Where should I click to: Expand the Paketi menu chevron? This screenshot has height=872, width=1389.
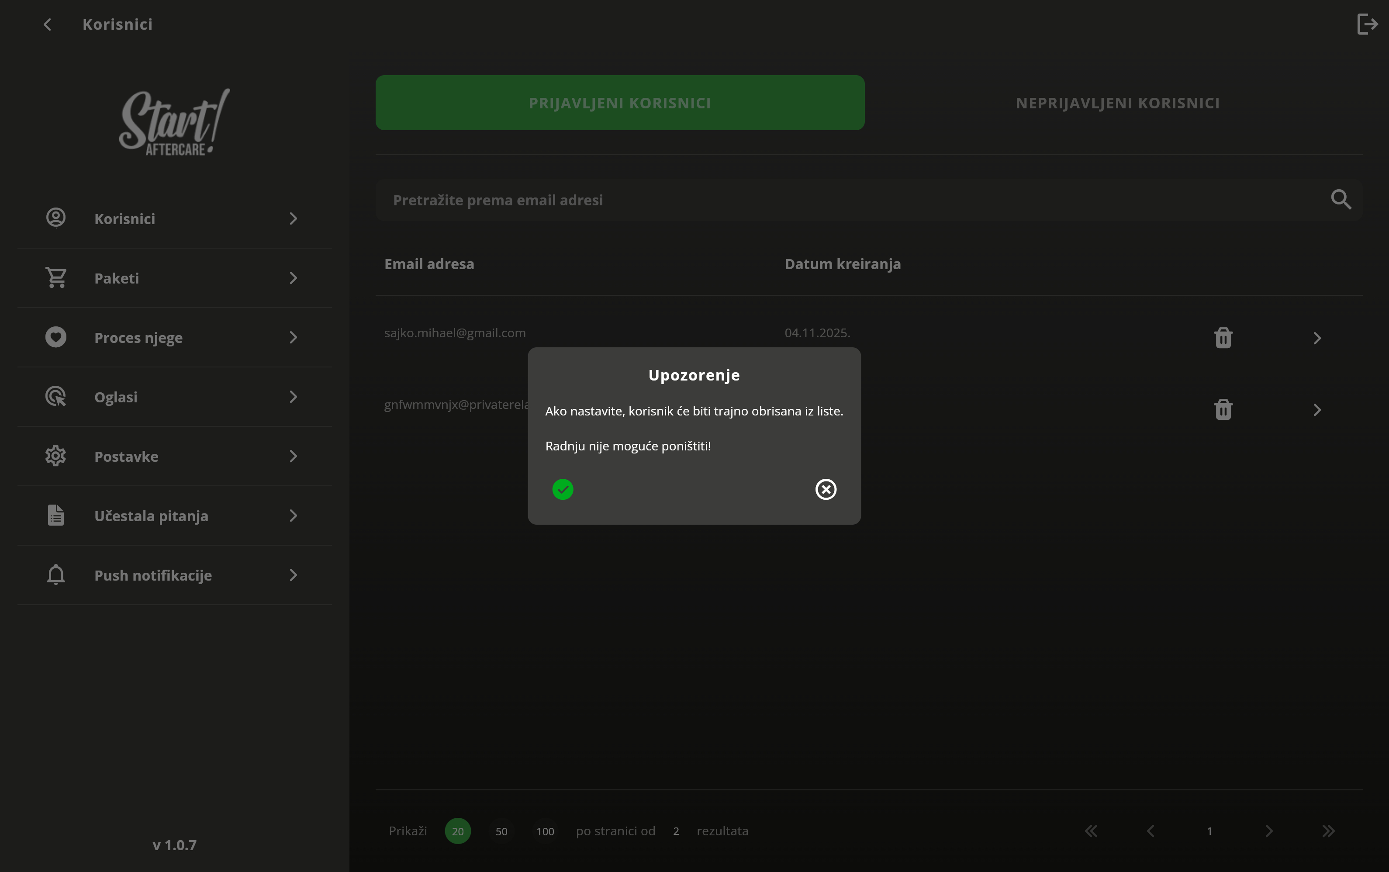(x=293, y=278)
